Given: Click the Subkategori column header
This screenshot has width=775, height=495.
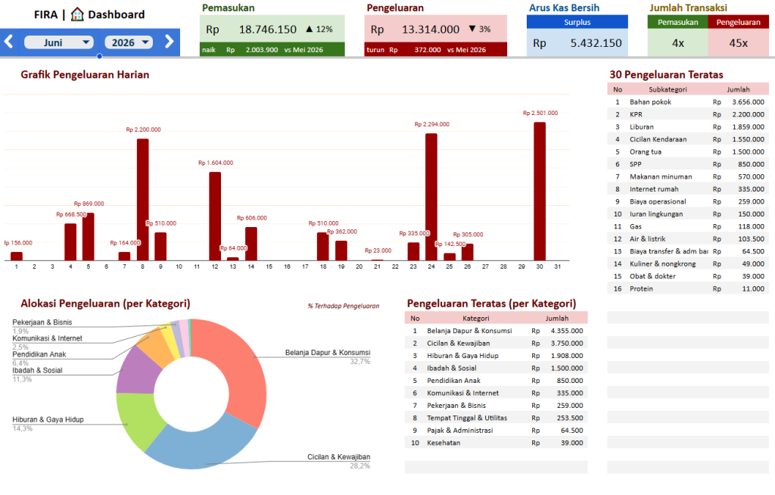Looking at the screenshot, I should (668, 89).
